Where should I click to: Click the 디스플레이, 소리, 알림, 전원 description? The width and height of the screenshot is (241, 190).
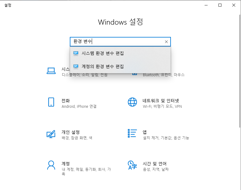(x=85, y=75)
